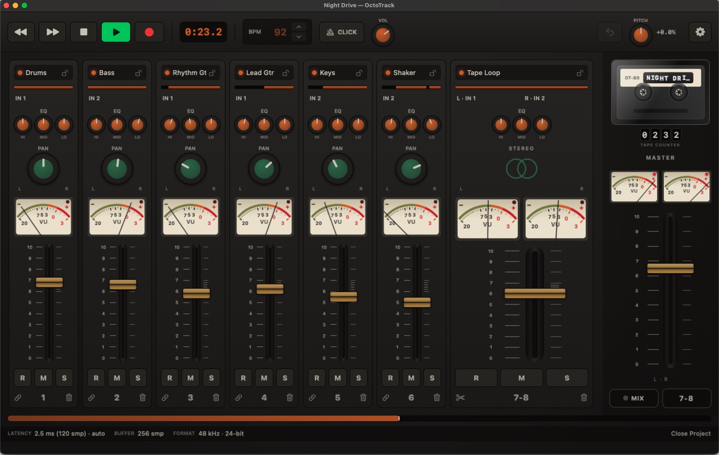Click the link icon on track 4
The width and height of the screenshot is (719, 455).
click(x=238, y=398)
